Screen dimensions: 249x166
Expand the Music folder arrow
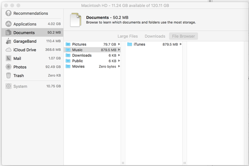[119, 50]
